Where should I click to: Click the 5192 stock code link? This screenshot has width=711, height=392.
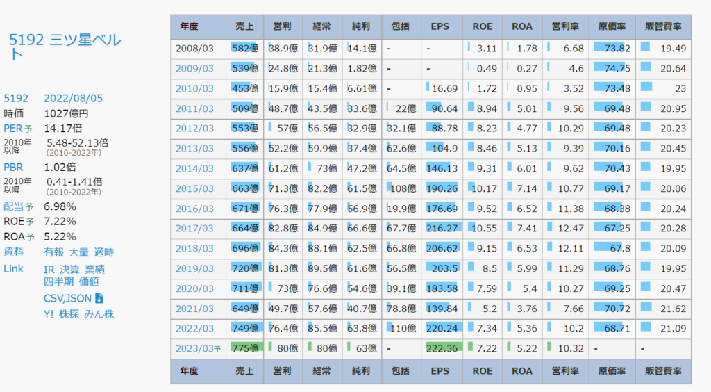[x=16, y=99]
